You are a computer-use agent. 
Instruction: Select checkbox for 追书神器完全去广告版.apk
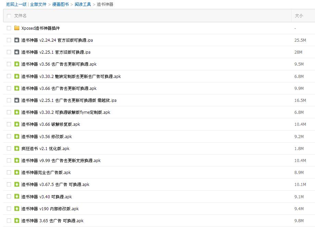click(9, 172)
